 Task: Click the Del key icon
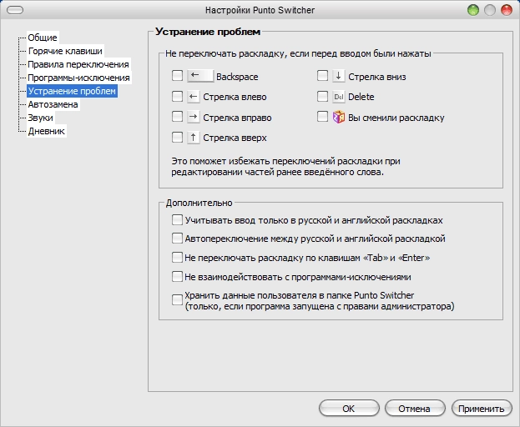click(338, 97)
